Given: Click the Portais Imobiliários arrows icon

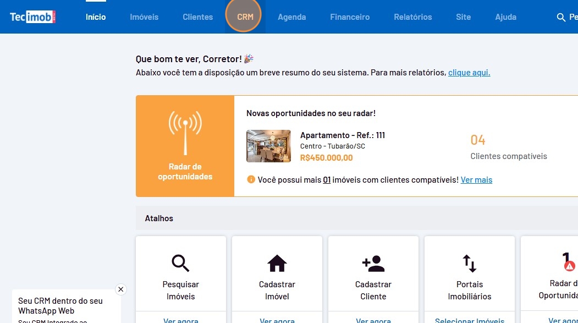Looking at the screenshot, I should 470,264.
